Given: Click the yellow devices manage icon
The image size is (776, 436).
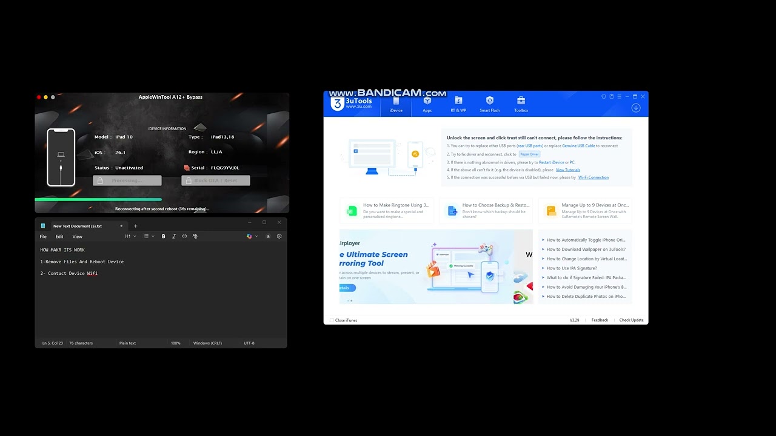Looking at the screenshot, I should pos(551,211).
